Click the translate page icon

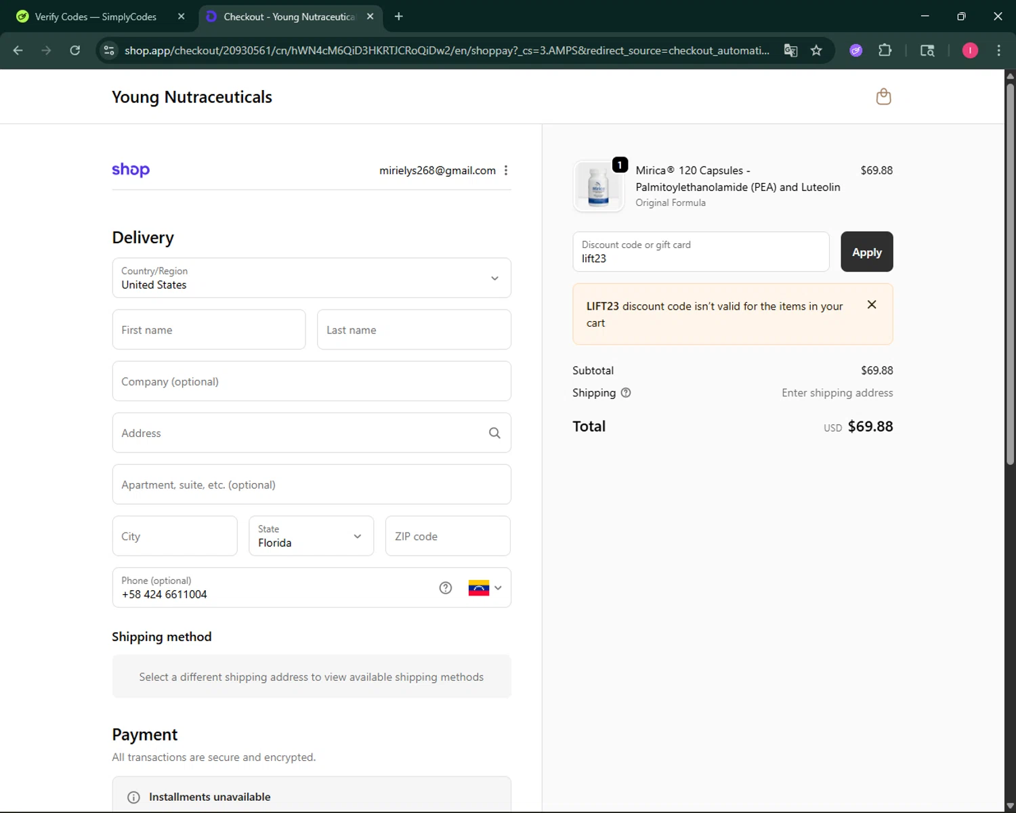point(790,50)
